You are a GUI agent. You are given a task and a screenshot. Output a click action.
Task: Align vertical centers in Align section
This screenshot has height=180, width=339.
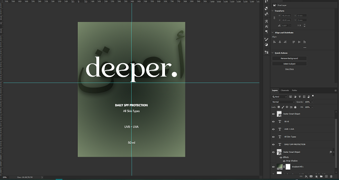(x=299, y=42)
